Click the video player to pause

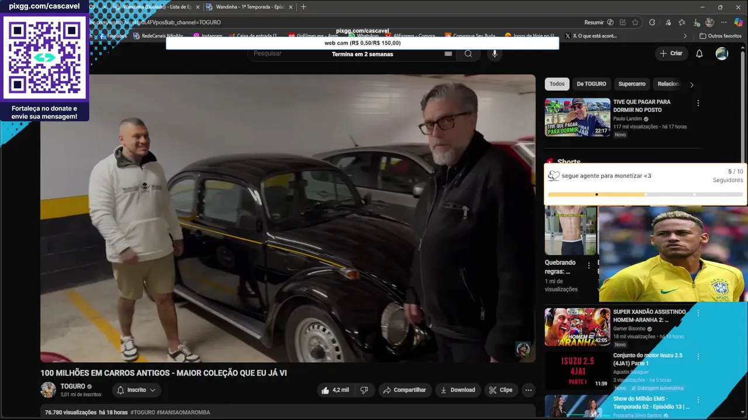(x=288, y=218)
